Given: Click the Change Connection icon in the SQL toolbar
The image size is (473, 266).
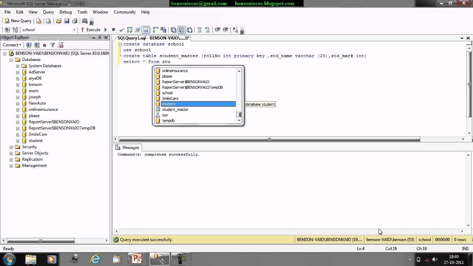Looking at the screenshot, I should point(15,30).
